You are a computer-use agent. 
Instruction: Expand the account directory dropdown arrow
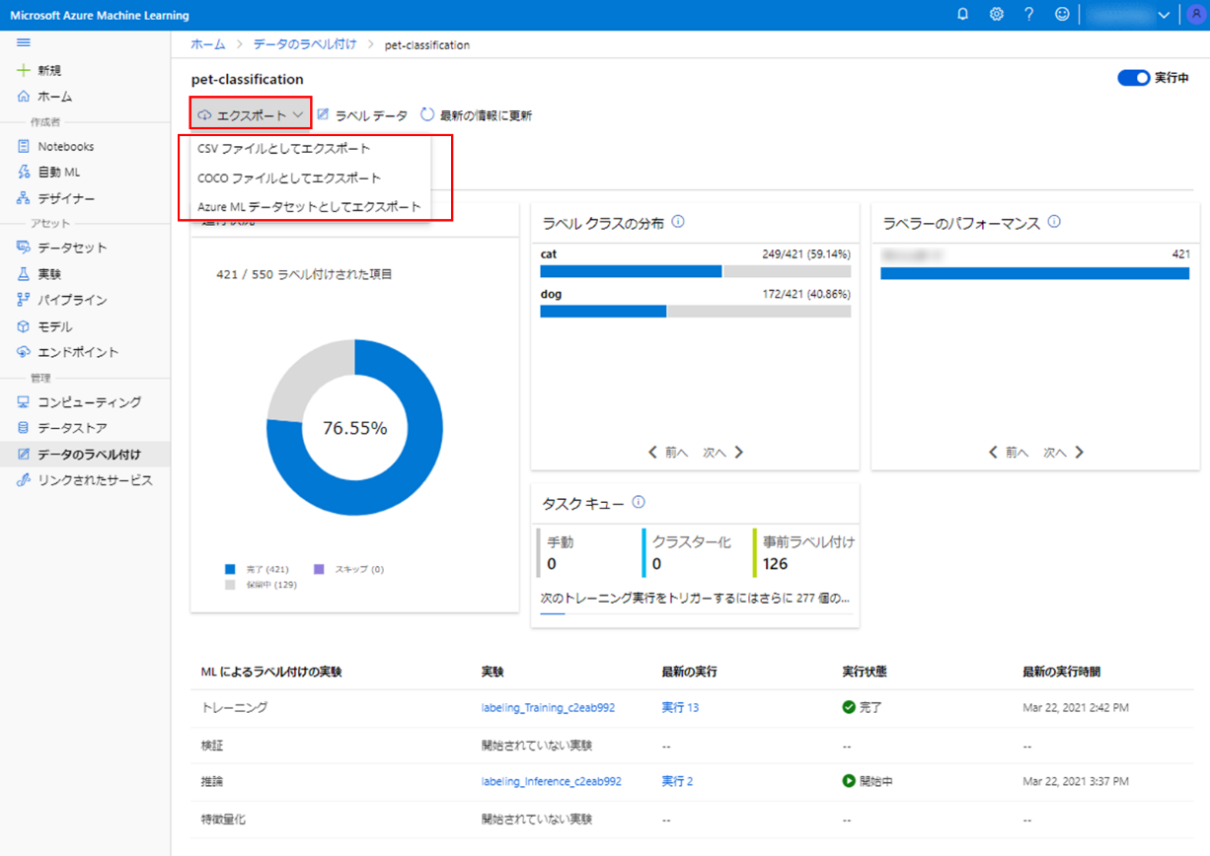pos(1164,15)
